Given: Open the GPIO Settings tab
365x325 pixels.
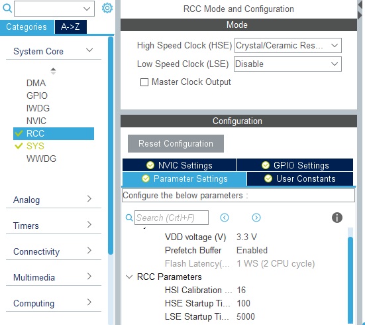Looking at the screenshot, I should [x=295, y=165].
